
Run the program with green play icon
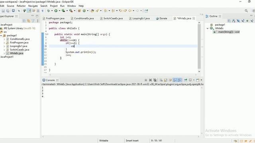(x=56, y=11)
